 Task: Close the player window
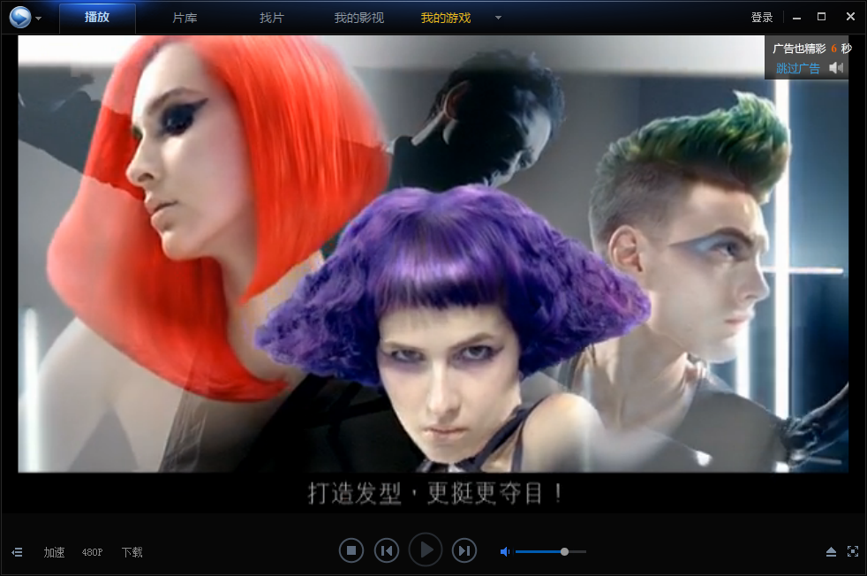pyautogui.click(x=850, y=17)
